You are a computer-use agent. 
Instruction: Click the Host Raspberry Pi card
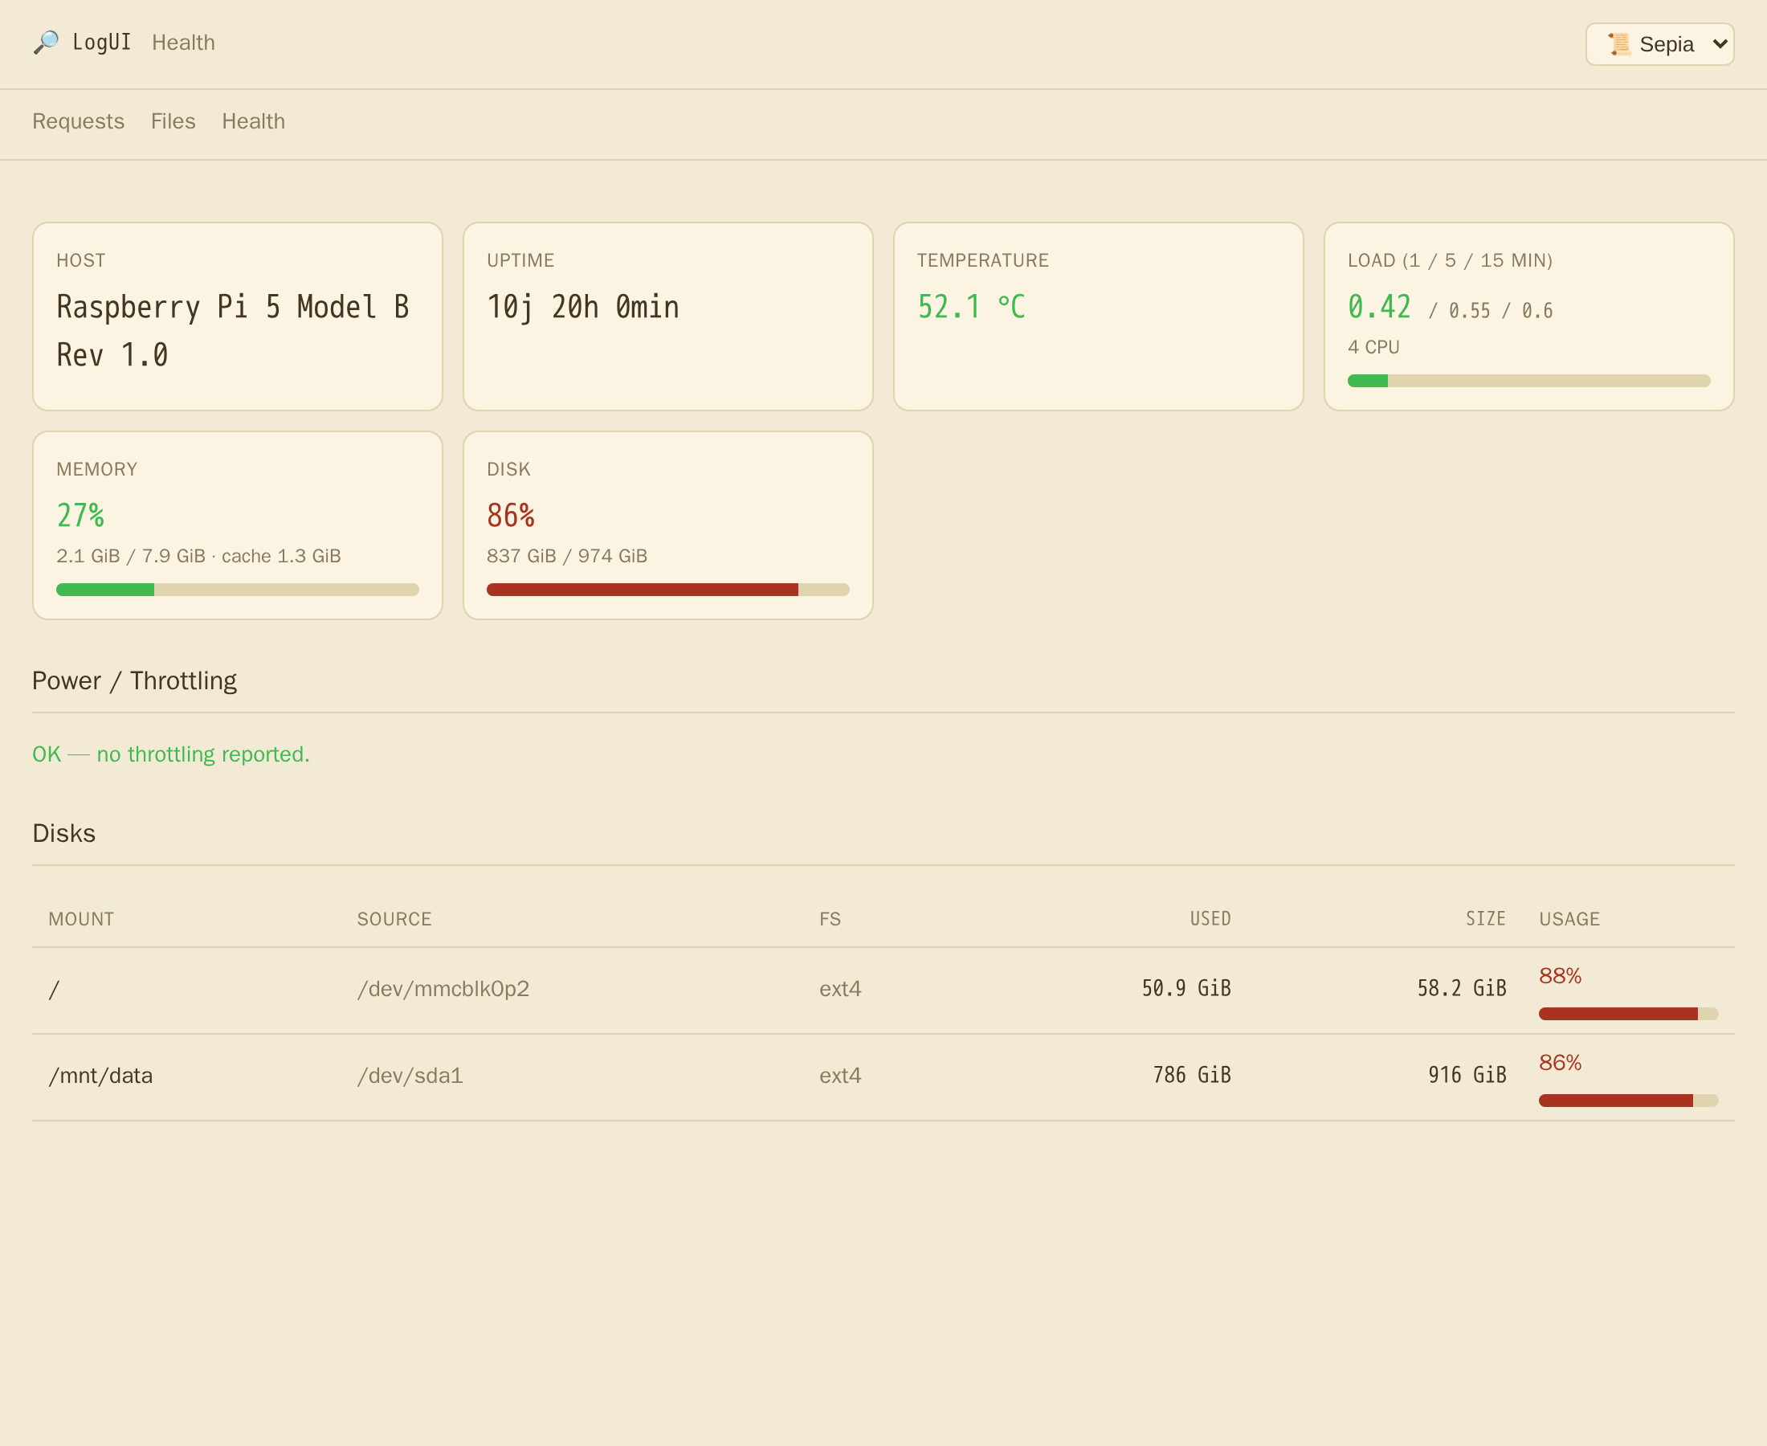[x=237, y=317]
